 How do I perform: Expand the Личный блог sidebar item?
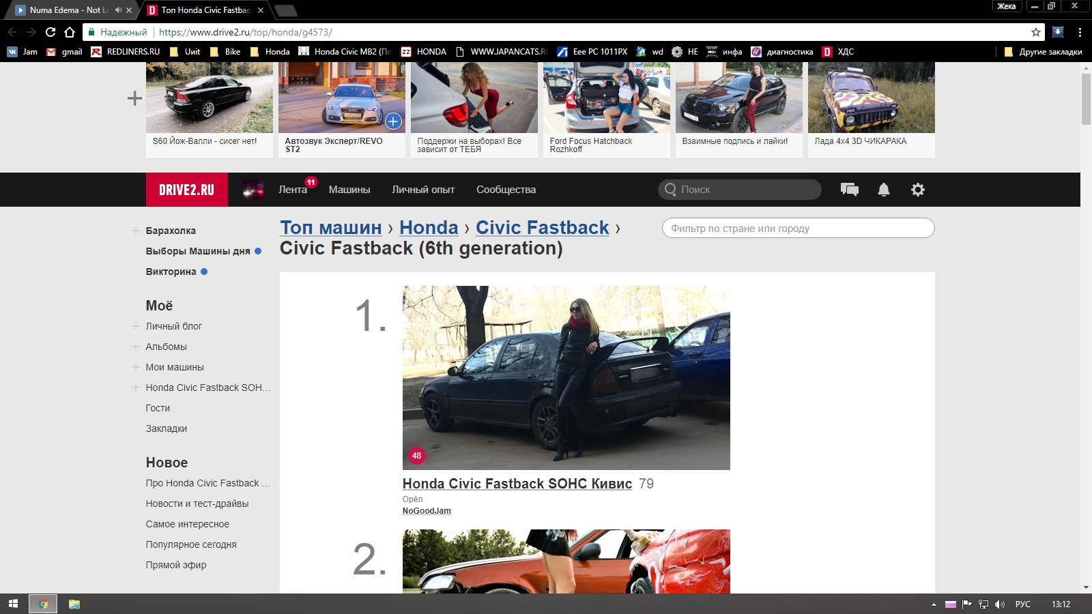point(136,326)
